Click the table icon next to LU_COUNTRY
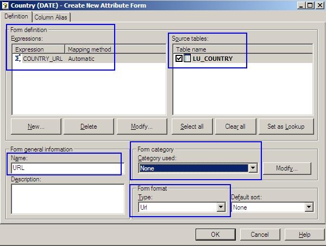 coord(187,59)
